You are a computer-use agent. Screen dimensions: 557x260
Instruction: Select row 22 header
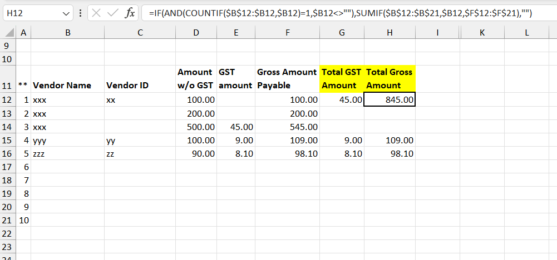tap(8, 234)
